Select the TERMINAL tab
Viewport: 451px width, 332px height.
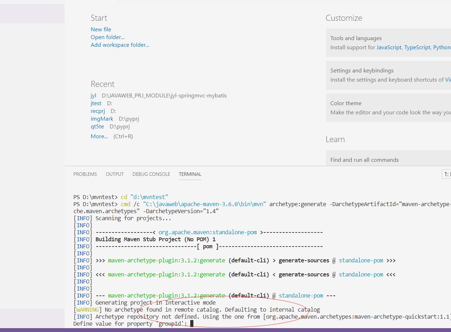point(190,174)
